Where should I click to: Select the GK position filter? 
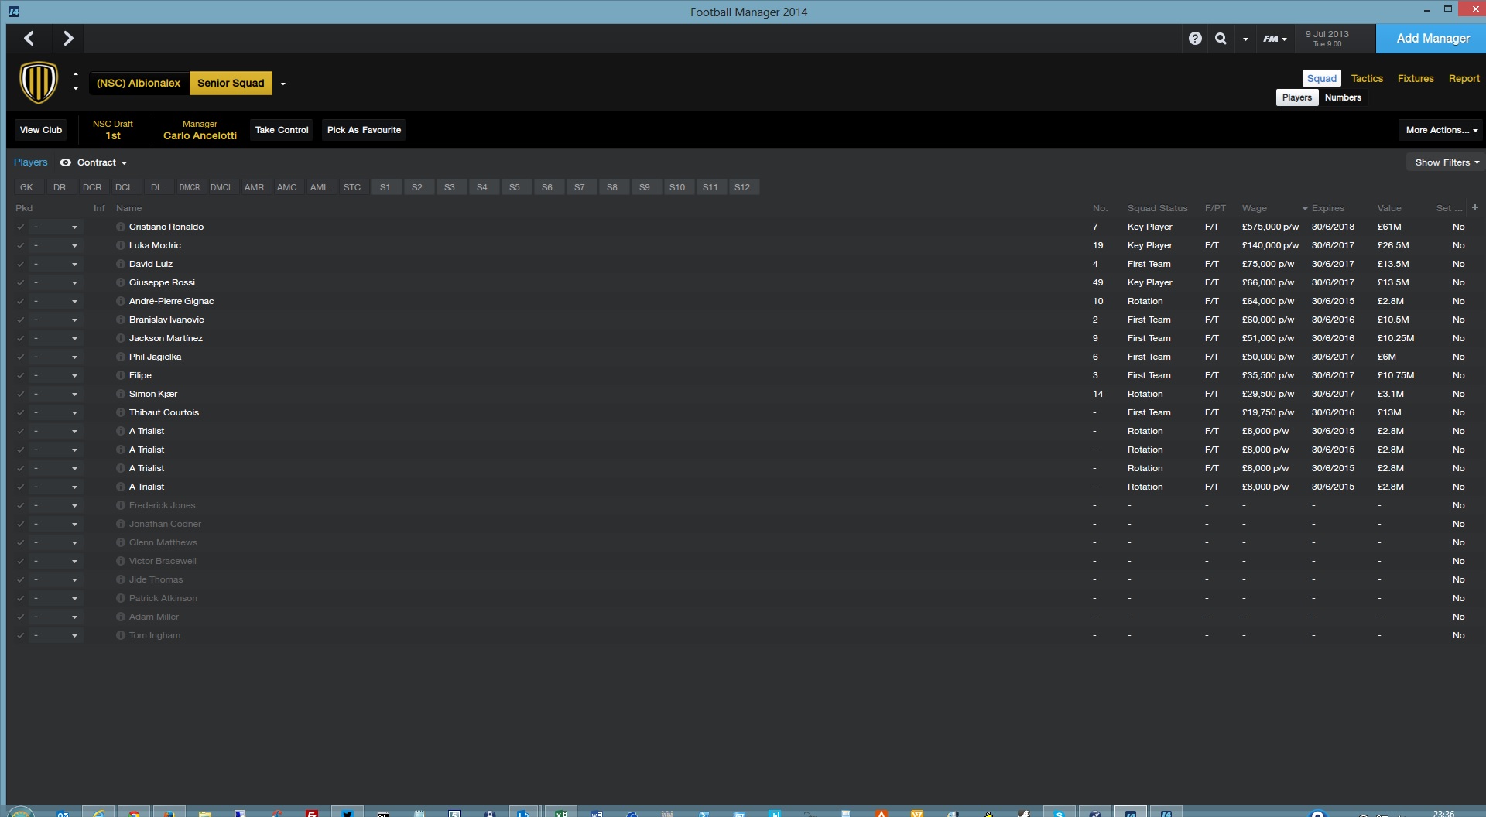point(26,187)
